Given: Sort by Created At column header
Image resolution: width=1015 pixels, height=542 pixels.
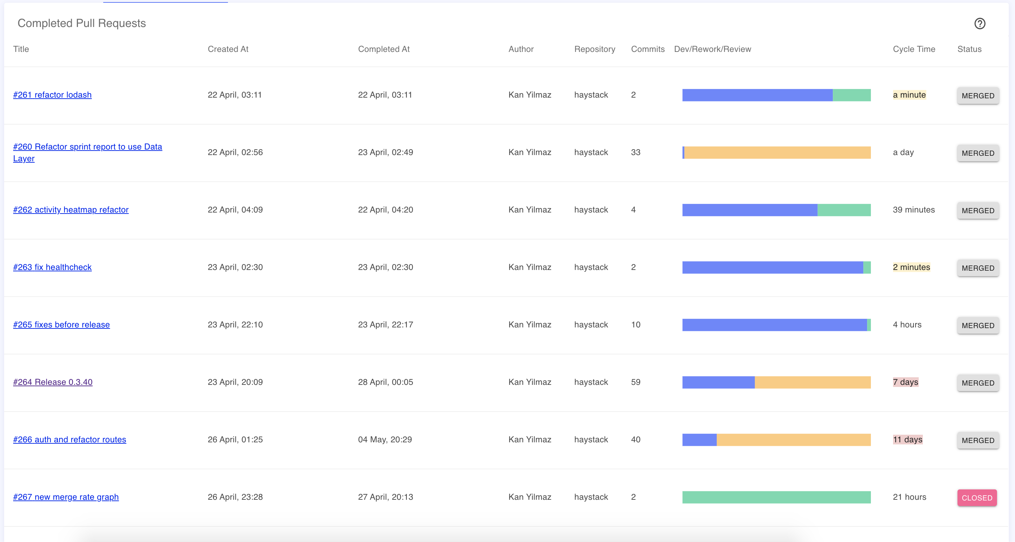Looking at the screenshot, I should click(228, 49).
